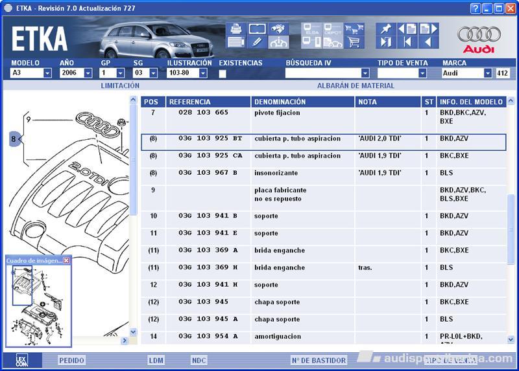Open the ELSA link icon
The height and width of the screenshot is (371, 519).
pyautogui.click(x=311, y=29)
